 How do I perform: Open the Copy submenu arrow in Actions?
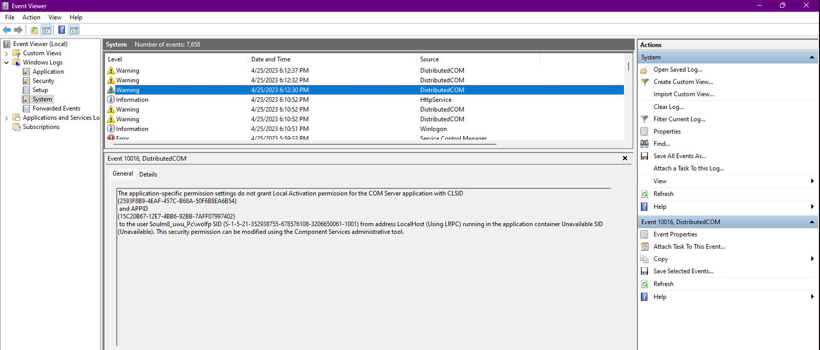[812, 259]
